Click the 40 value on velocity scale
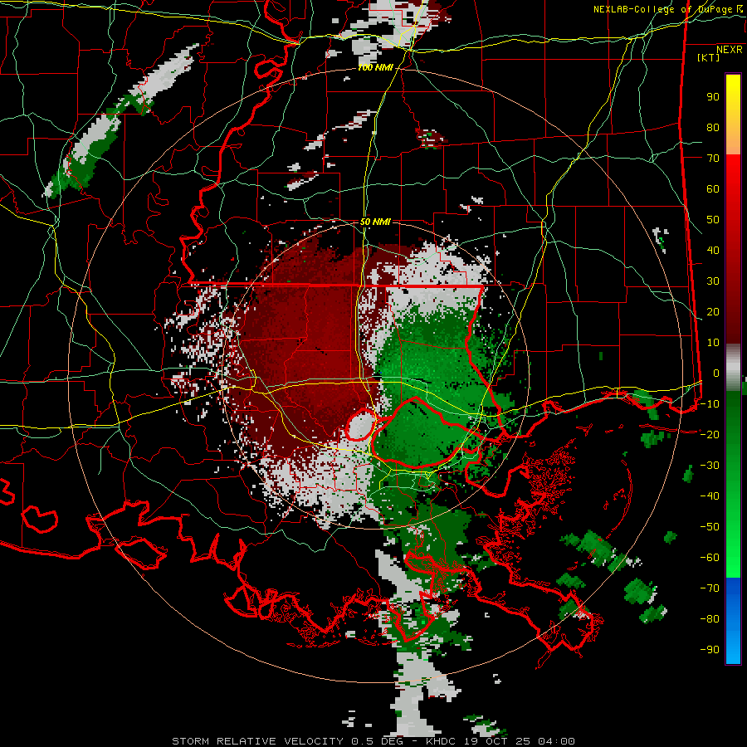Viewport: 747px width, 747px height. pos(713,250)
